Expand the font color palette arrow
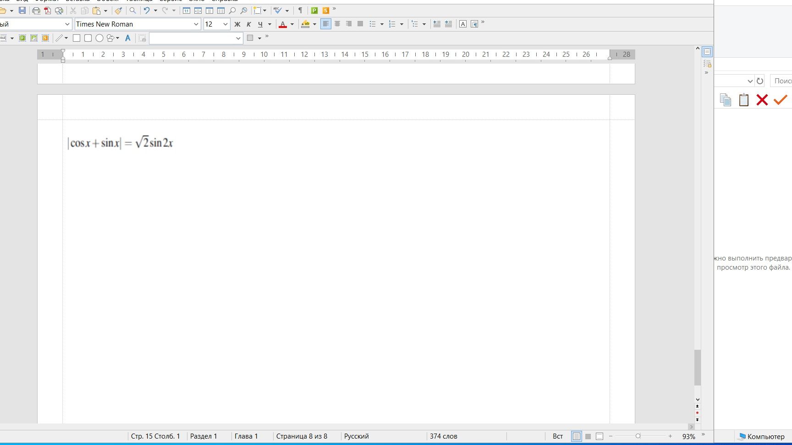 292,24
